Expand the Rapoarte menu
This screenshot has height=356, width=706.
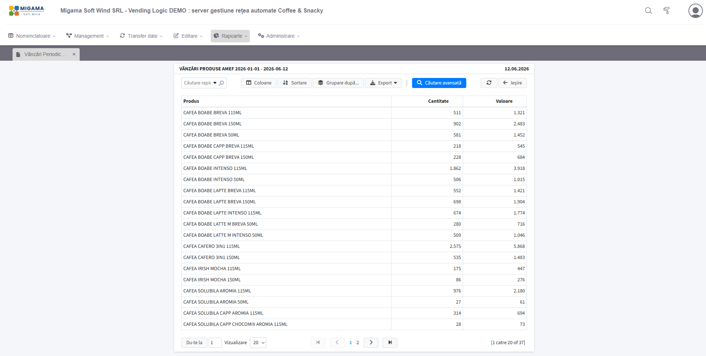[230, 36]
